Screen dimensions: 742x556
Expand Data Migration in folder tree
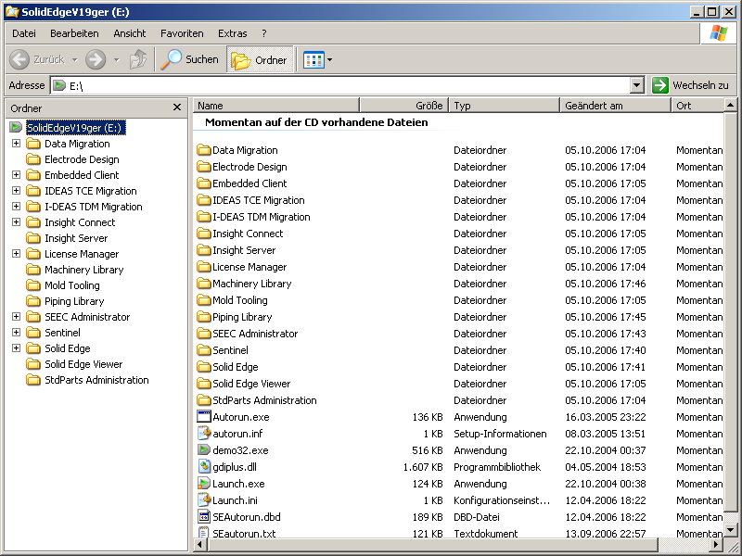16,144
